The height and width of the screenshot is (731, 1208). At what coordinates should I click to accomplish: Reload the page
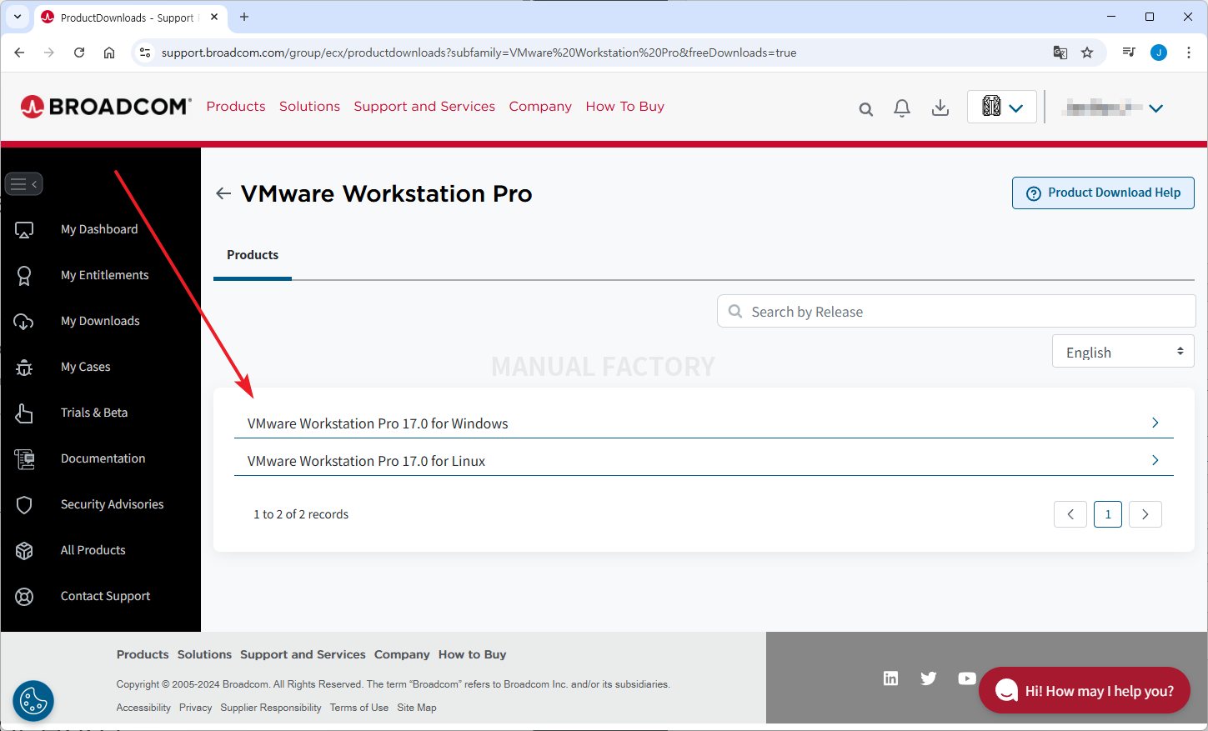tap(79, 53)
